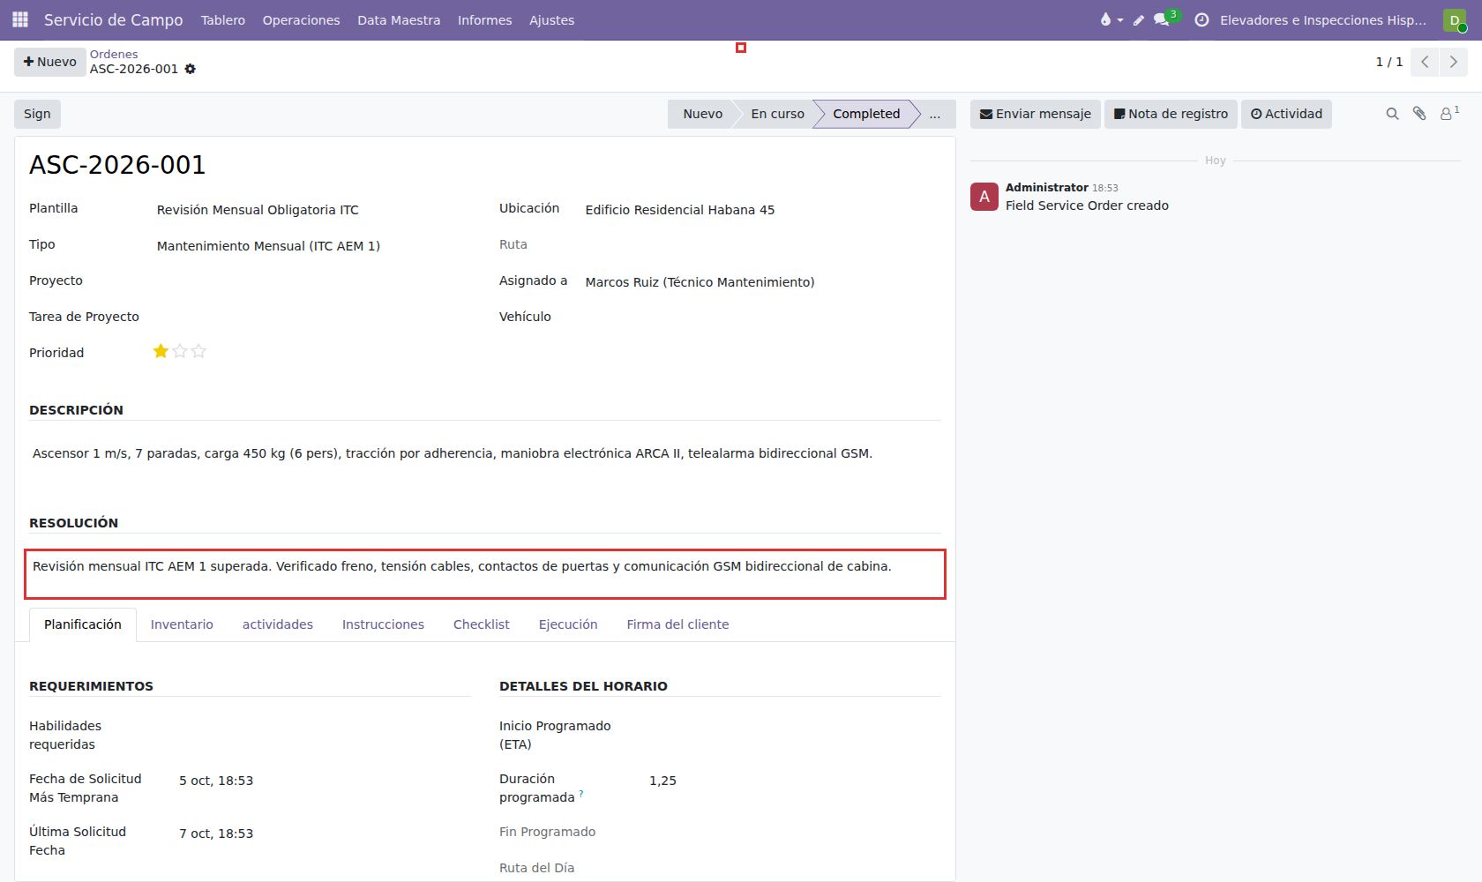Click the gear icon beside ASC-2026-001 breadcrumb
The image size is (1482, 882).
click(190, 69)
